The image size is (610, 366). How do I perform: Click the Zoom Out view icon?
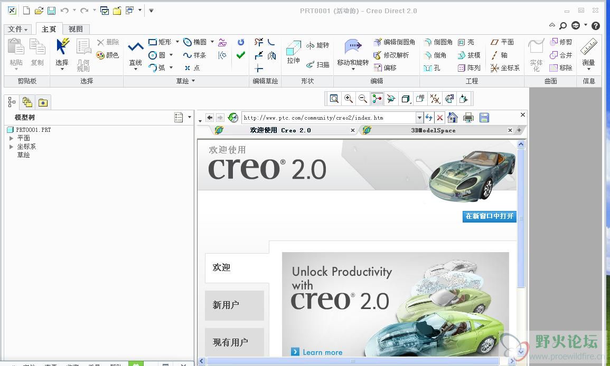(363, 99)
